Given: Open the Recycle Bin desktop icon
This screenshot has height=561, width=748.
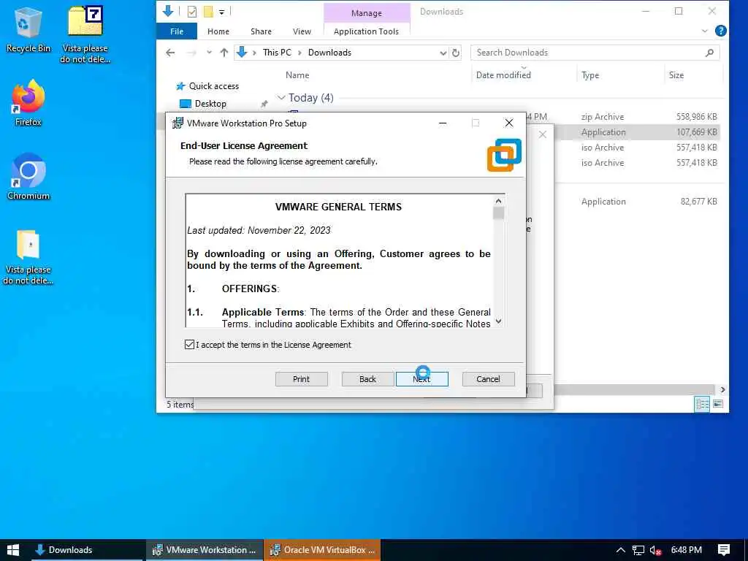Looking at the screenshot, I should tap(28, 29).
